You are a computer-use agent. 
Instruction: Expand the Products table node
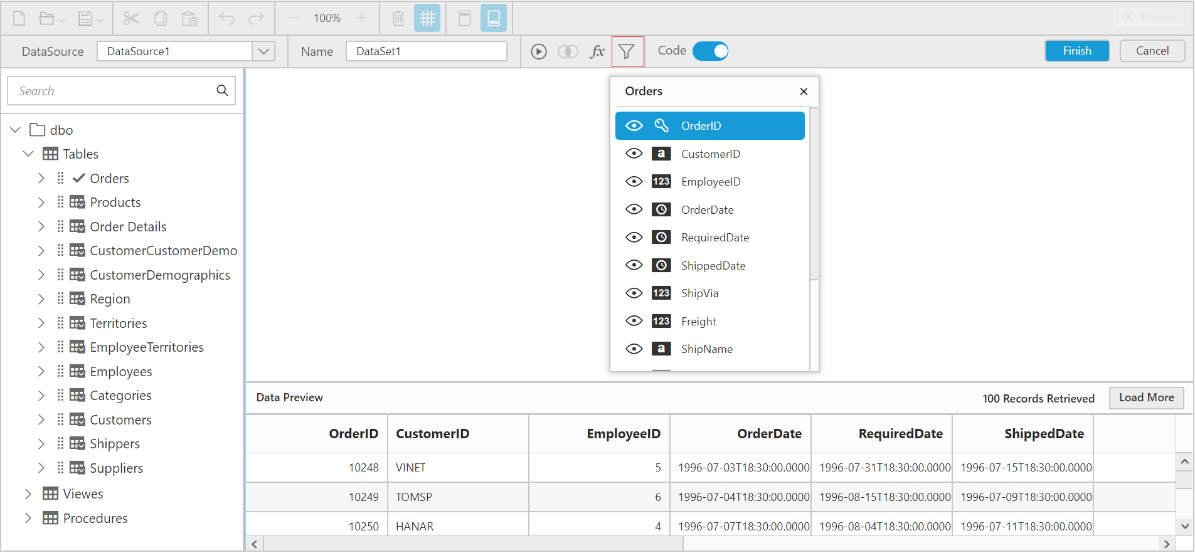pos(41,203)
